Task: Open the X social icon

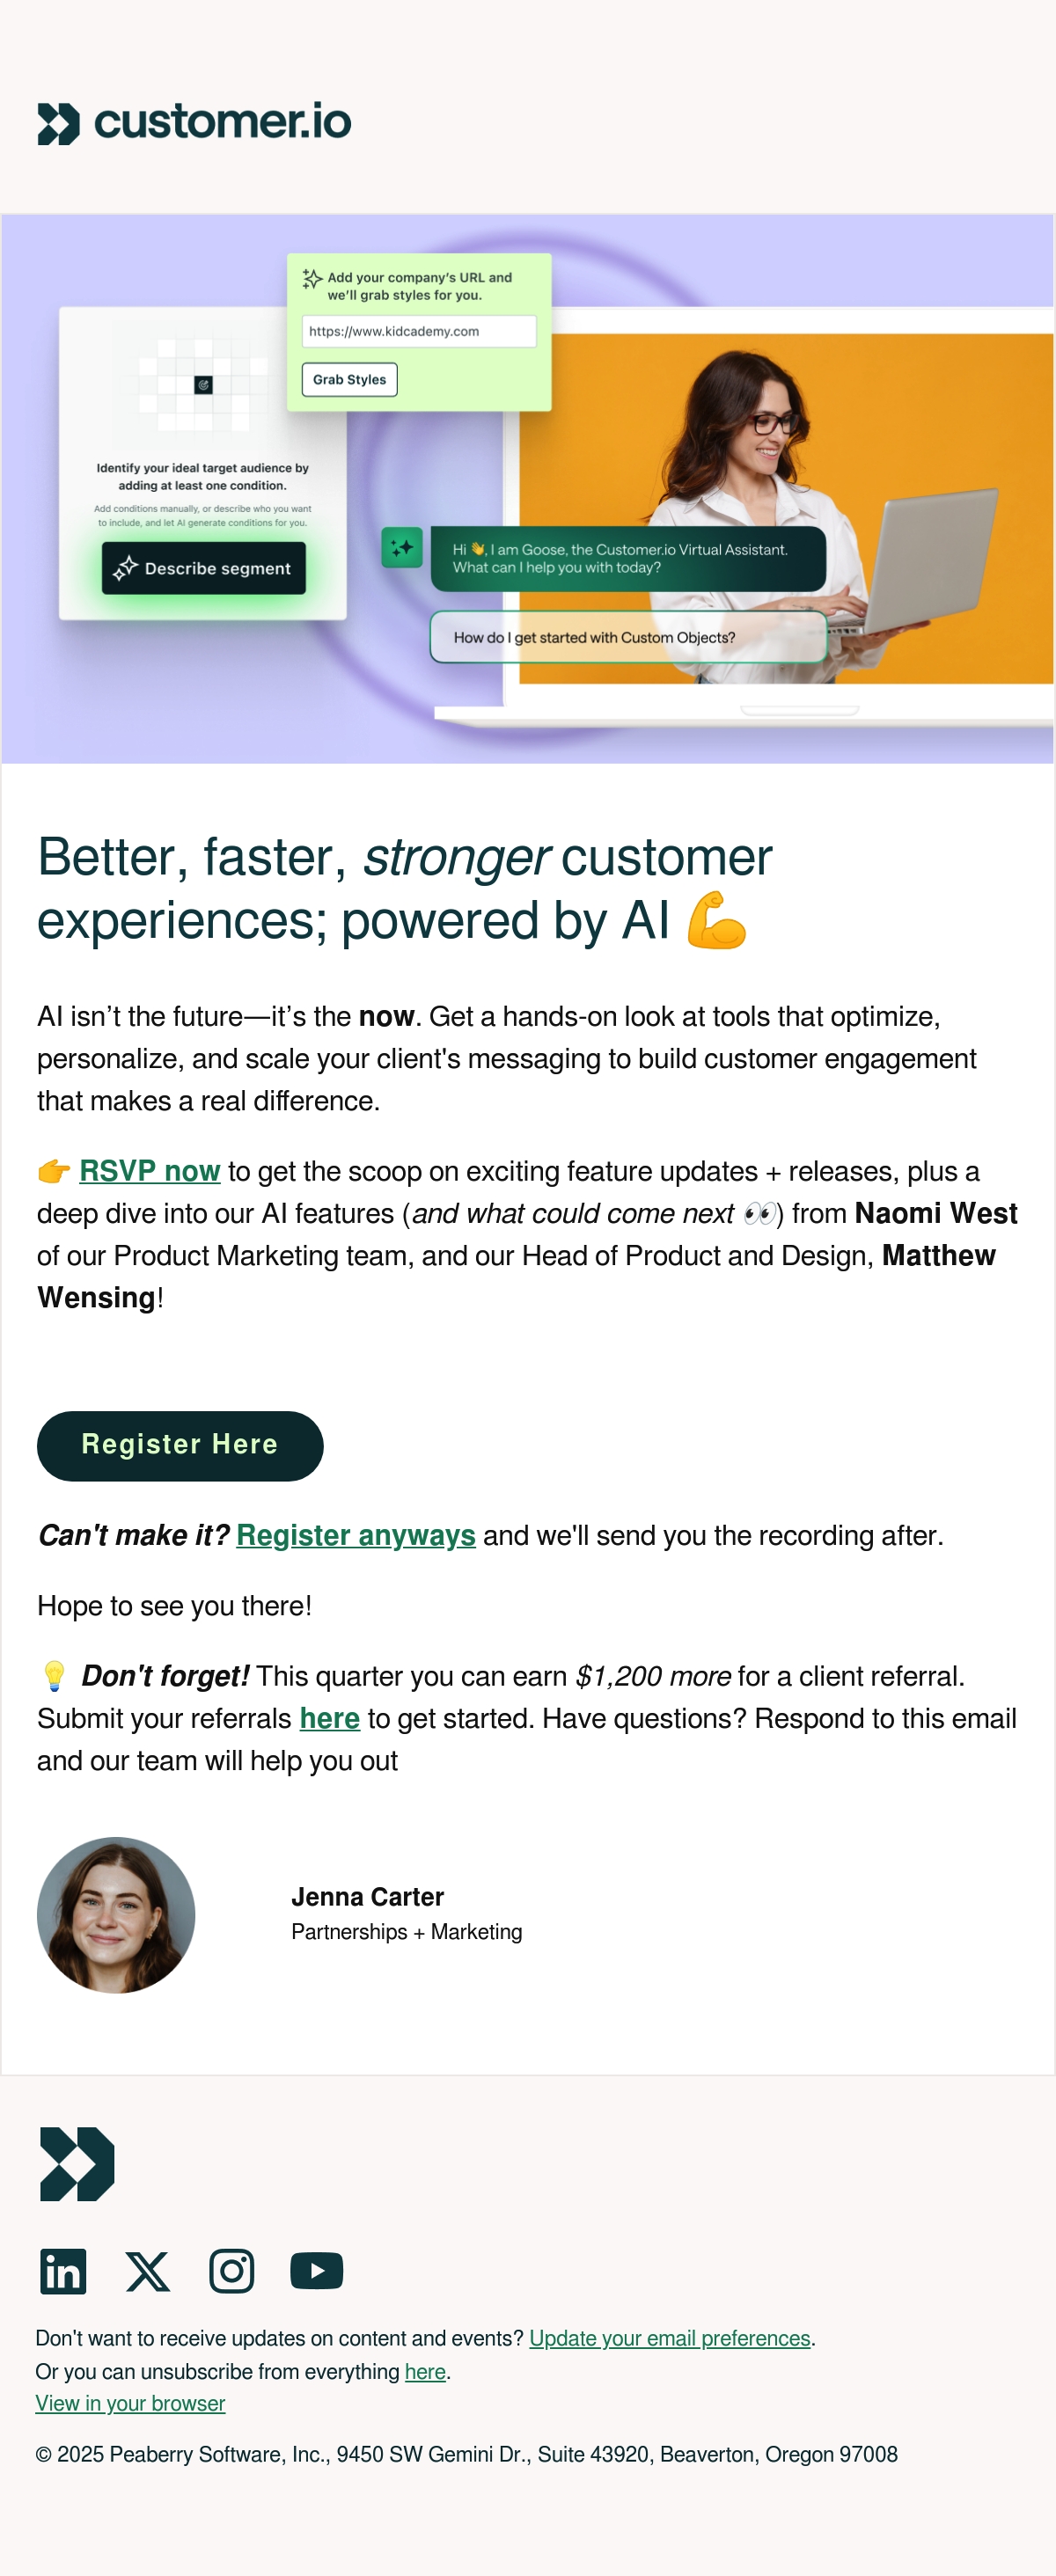Action: pos(148,2271)
